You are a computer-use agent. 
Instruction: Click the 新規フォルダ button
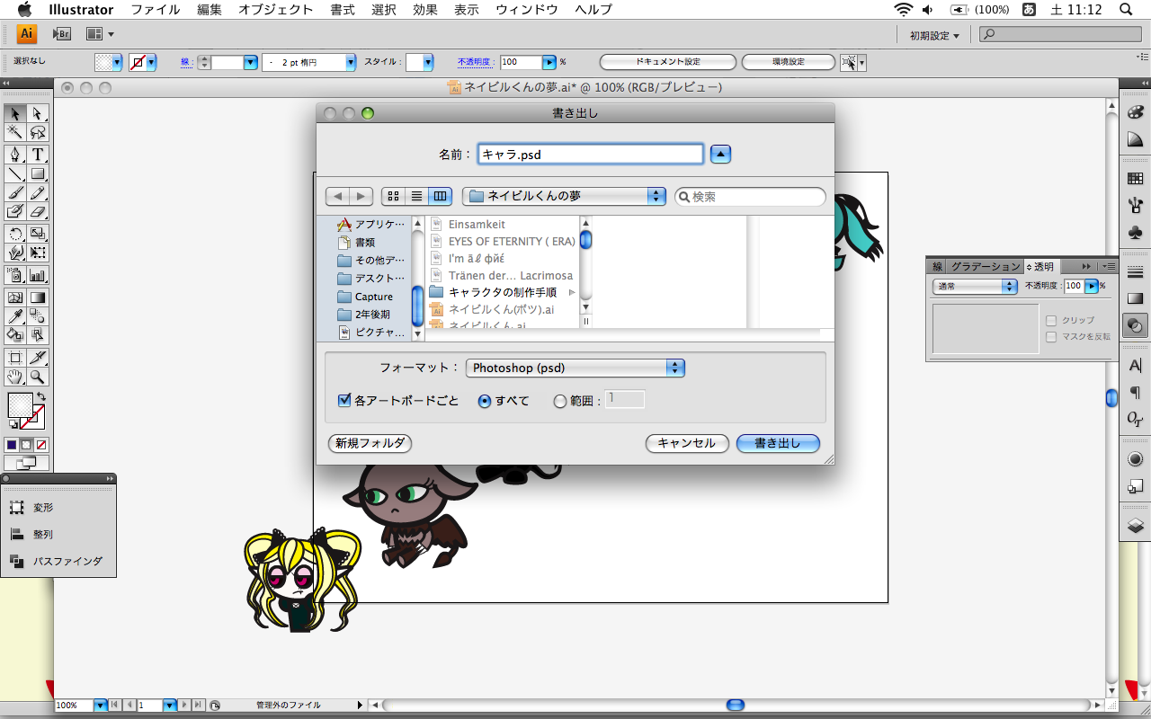(x=370, y=443)
